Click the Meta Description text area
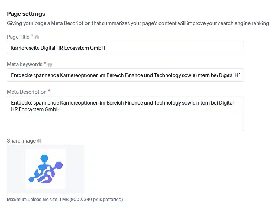The image size is (272, 208). pyautogui.click(x=125, y=120)
